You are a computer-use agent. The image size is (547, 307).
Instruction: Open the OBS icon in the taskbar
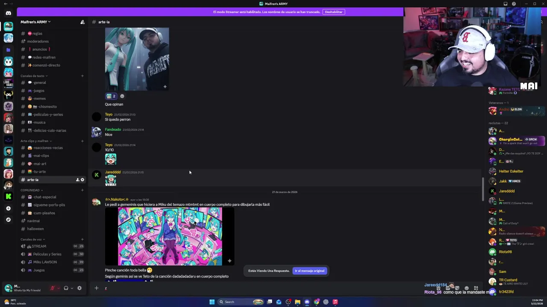288,302
